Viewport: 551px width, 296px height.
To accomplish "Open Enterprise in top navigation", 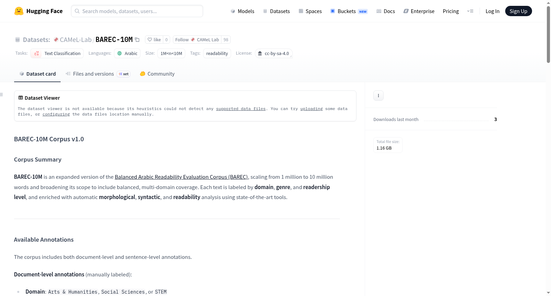I will point(419,11).
